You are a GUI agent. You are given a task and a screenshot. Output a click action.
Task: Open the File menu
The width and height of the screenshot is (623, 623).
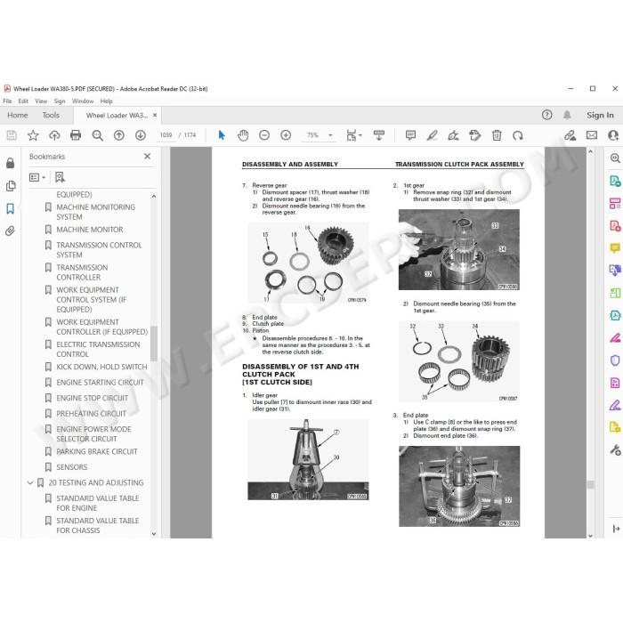[x=7, y=101]
